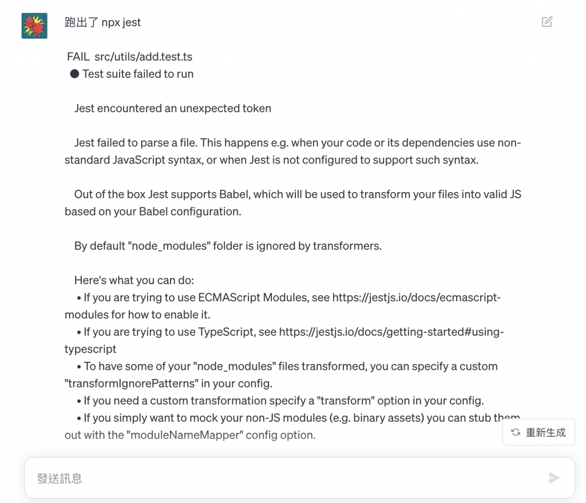
Task: Click the circular arrows regenerate icon
Action: coord(516,432)
